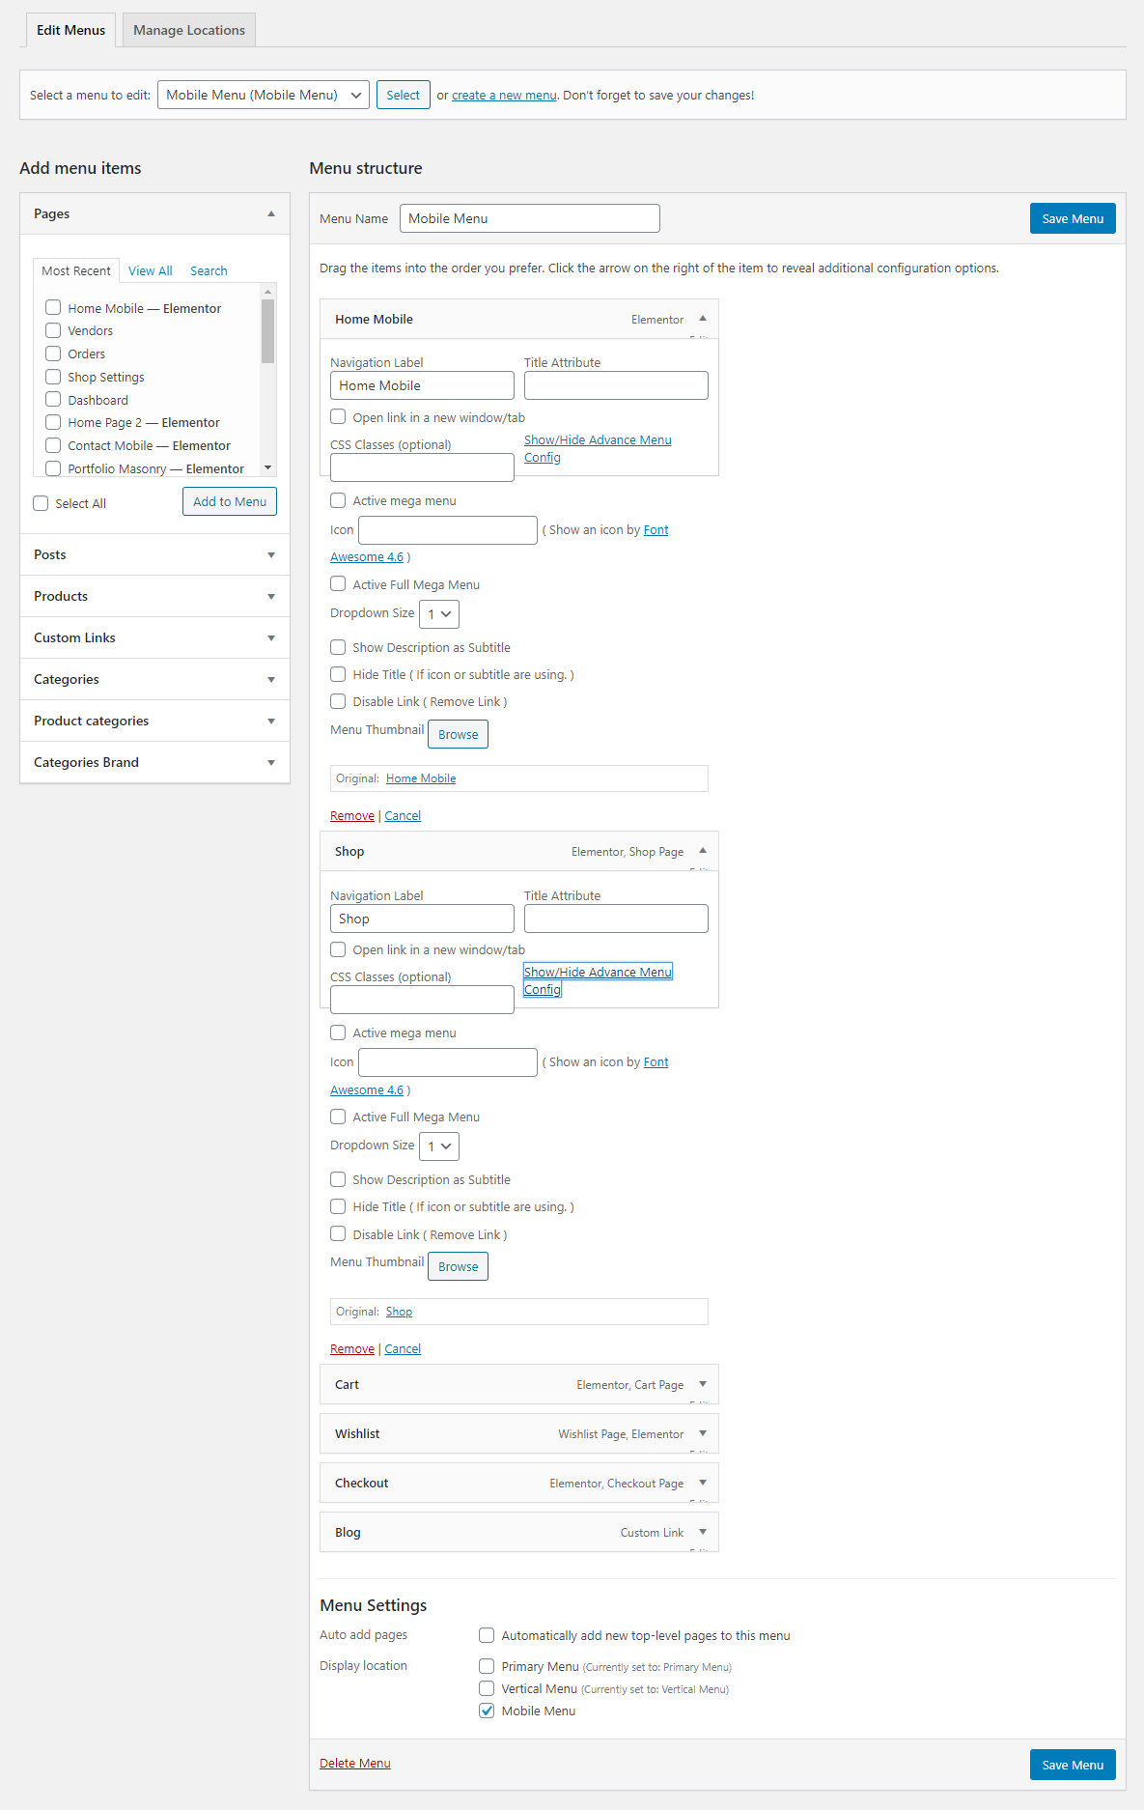Expand the Wishlist menu item arrow
The image size is (1144, 1810).
(x=703, y=1433)
